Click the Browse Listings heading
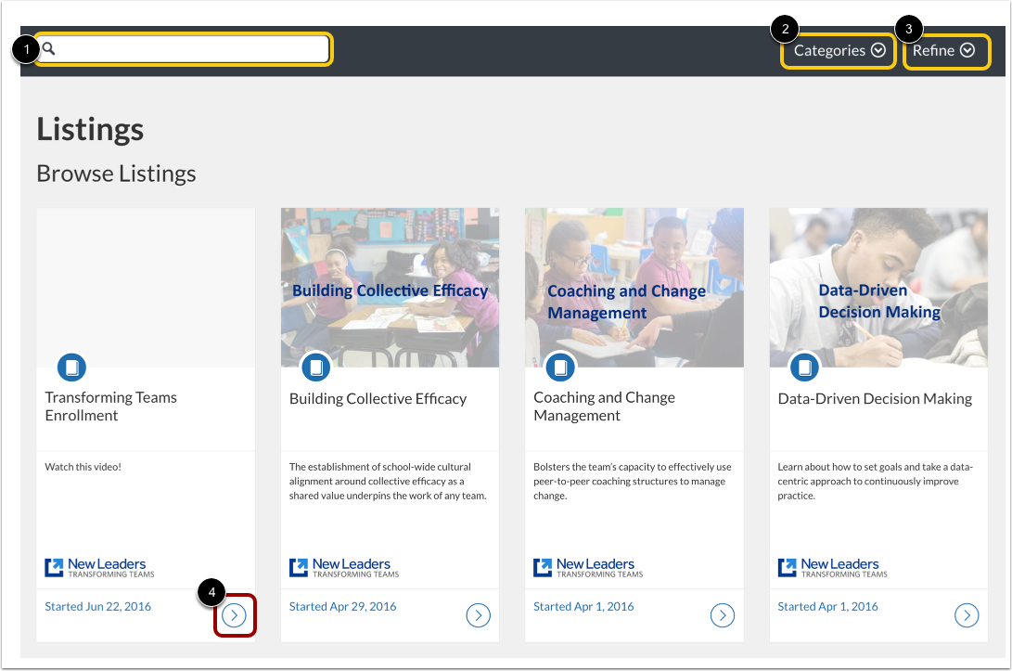This screenshot has width=1012, height=671. tap(115, 173)
